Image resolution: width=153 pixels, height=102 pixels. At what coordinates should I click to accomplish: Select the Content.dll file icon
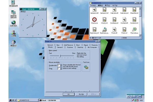(x=124, y=20)
